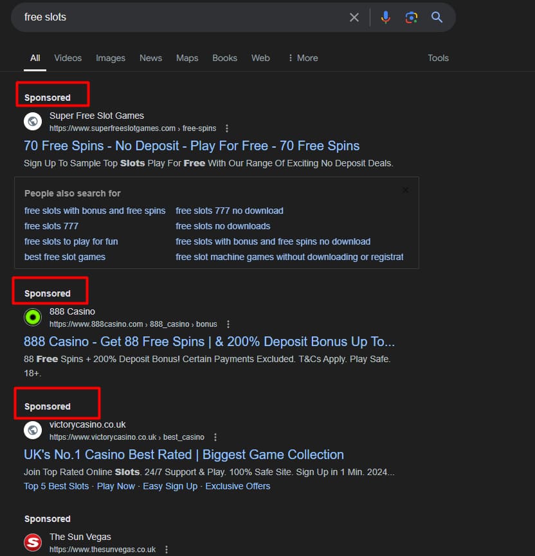Click the 888casino.com bonus URL text

pyautogui.click(x=133, y=324)
